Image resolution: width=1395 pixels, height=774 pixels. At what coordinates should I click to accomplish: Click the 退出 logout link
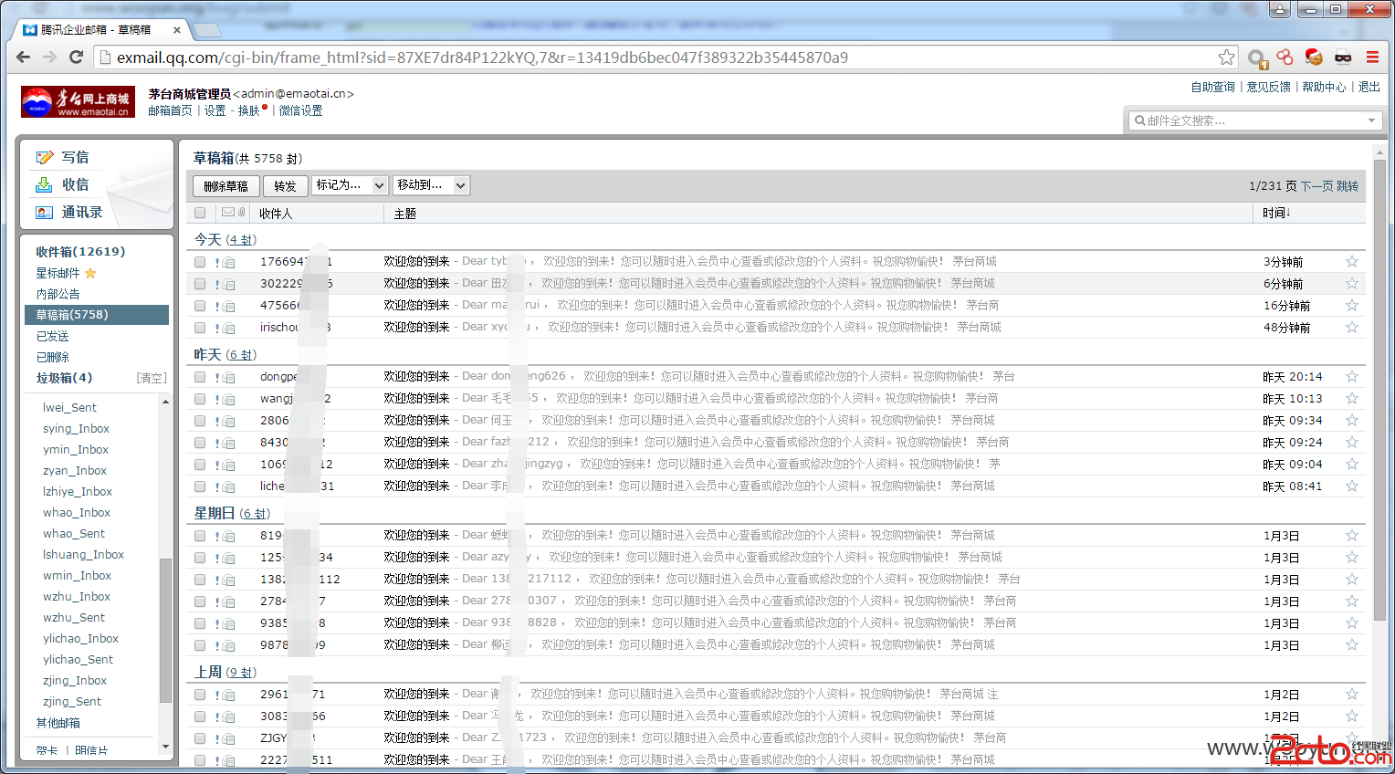[1369, 87]
